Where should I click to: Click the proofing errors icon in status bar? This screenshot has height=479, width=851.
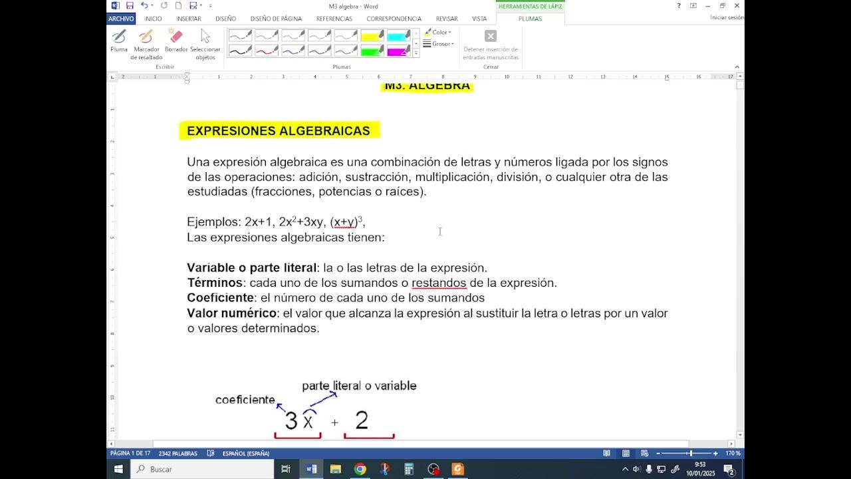tap(211, 453)
